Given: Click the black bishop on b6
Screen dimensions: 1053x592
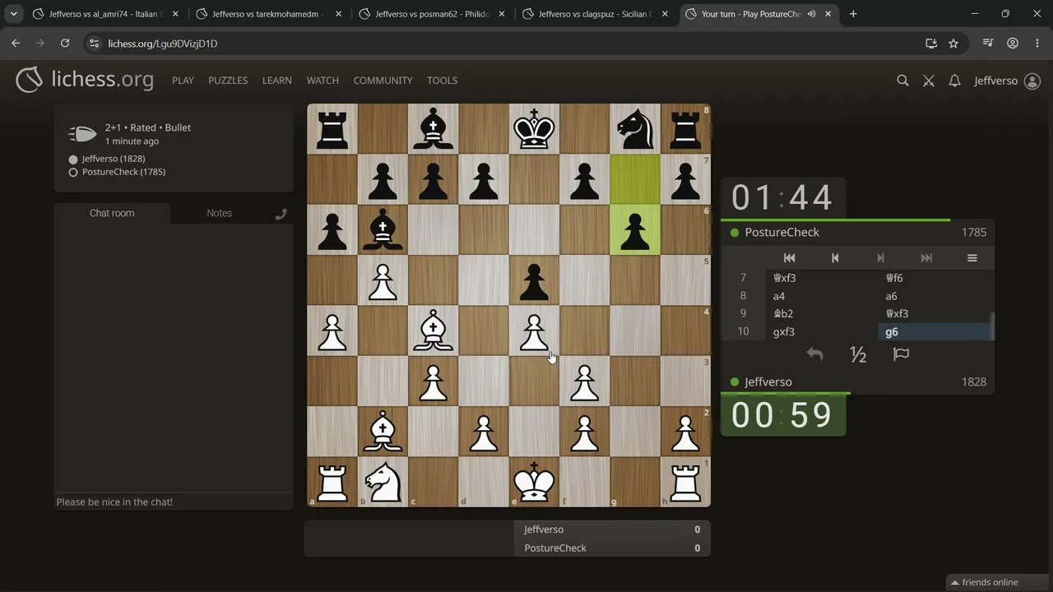Looking at the screenshot, I should pos(383,229).
